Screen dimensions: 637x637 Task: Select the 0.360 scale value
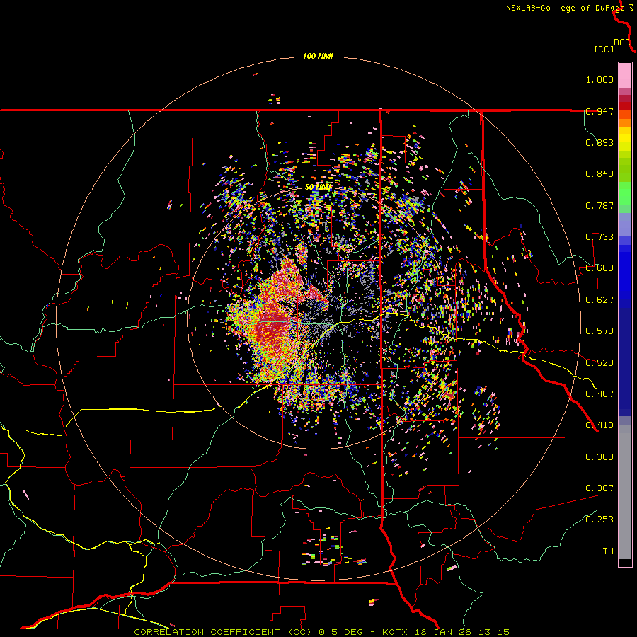[599, 457]
